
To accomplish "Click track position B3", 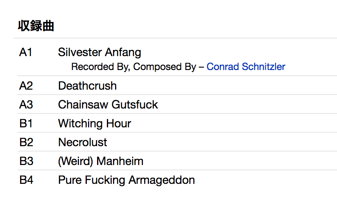I will tap(26, 161).
